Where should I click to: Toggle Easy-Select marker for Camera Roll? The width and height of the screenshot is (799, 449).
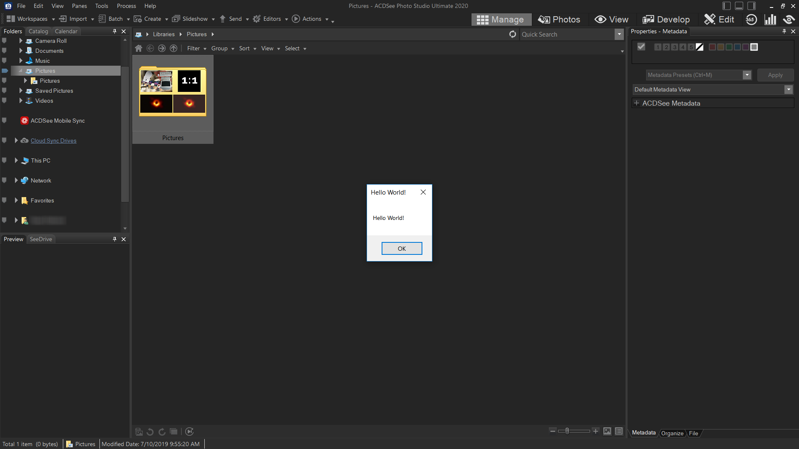5,41
